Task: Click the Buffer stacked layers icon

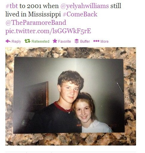Action: coord(77,41)
